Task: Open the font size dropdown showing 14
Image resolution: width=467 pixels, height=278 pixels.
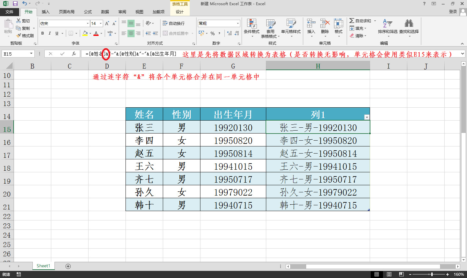Action: click(x=101, y=23)
